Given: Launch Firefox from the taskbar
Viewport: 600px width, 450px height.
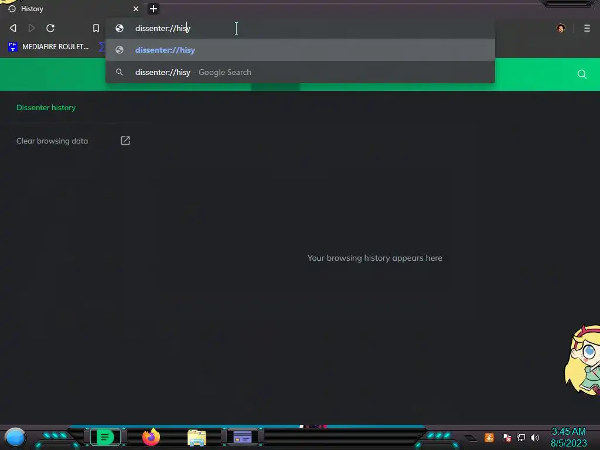Looking at the screenshot, I should pos(151,437).
